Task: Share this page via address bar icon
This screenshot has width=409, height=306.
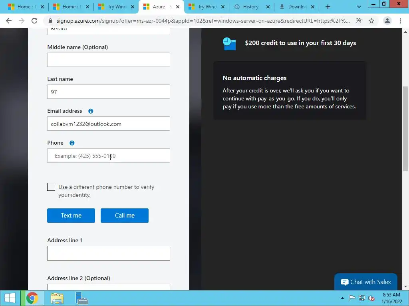Action: tap(359, 21)
